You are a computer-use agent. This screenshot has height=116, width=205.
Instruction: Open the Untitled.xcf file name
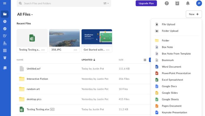(x=34, y=69)
